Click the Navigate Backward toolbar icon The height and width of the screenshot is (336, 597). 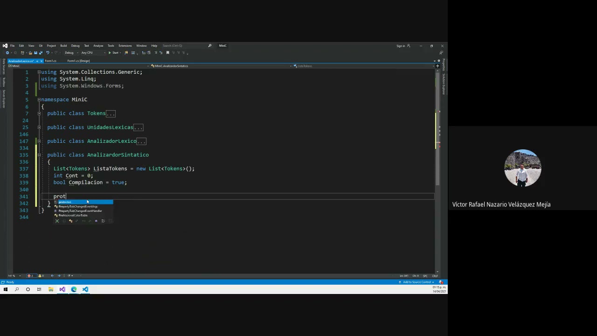[x=7, y=53]
